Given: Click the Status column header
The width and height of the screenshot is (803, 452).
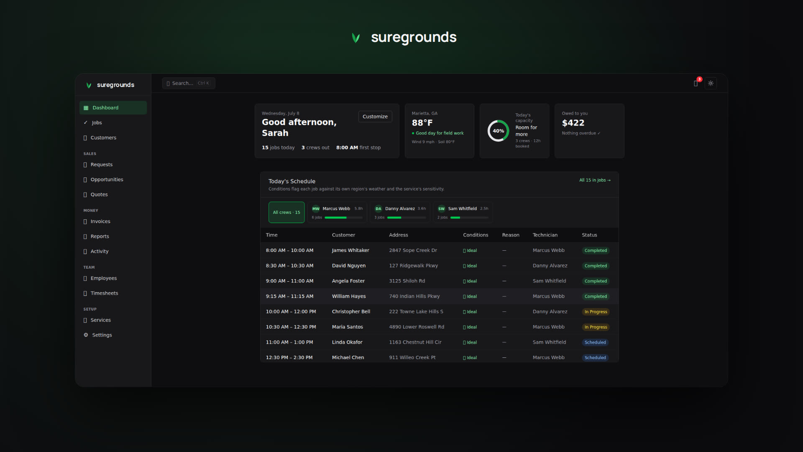Looking at the screenshot, I should point(589,235).
